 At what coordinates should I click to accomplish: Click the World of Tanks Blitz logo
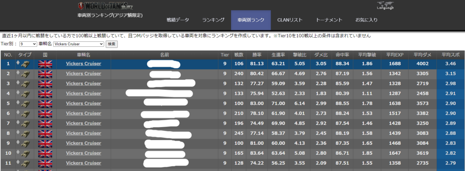[105, 6]
